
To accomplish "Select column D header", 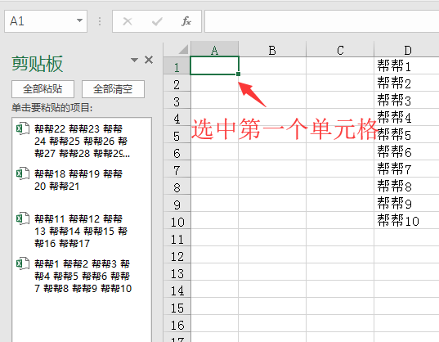I will 407,50.
